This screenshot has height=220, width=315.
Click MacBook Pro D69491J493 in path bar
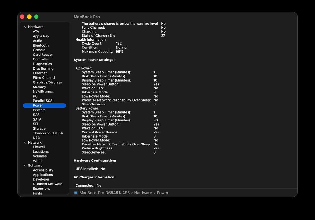tap(105, 193)
